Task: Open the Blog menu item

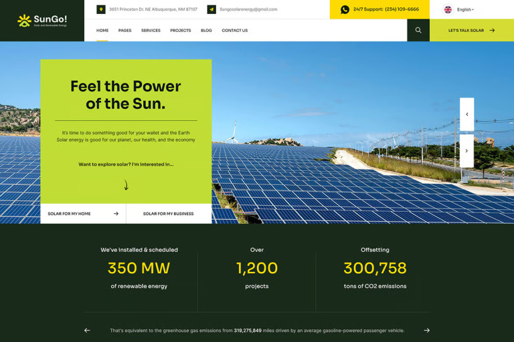Action: pos(206,31)
